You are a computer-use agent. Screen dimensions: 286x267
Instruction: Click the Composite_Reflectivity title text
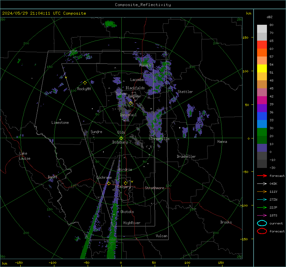[x=143, y=5]
